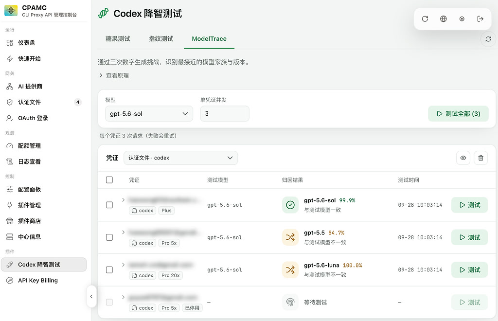Collapse the sidebar with arrow handle

(x=91, y=297)
